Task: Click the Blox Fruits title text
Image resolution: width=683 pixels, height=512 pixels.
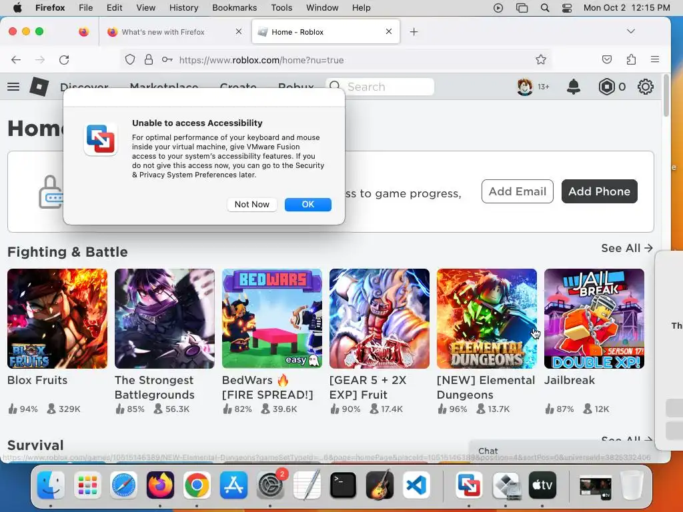Action: click(37, 380)
